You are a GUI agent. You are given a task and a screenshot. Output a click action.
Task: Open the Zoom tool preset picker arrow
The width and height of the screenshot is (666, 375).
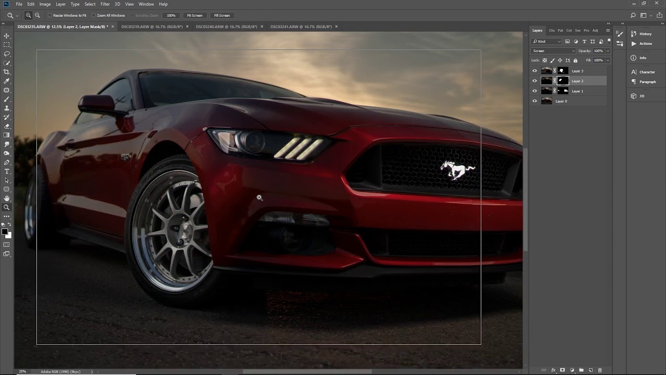click(x=18, y=16)
